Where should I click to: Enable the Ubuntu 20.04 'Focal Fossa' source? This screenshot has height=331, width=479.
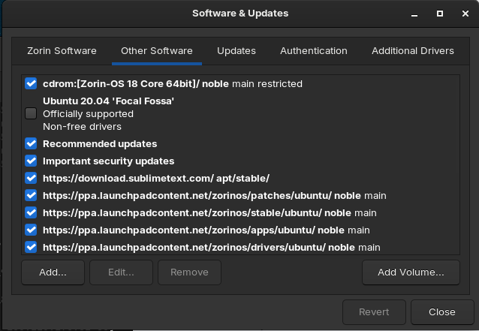(31, 113)
